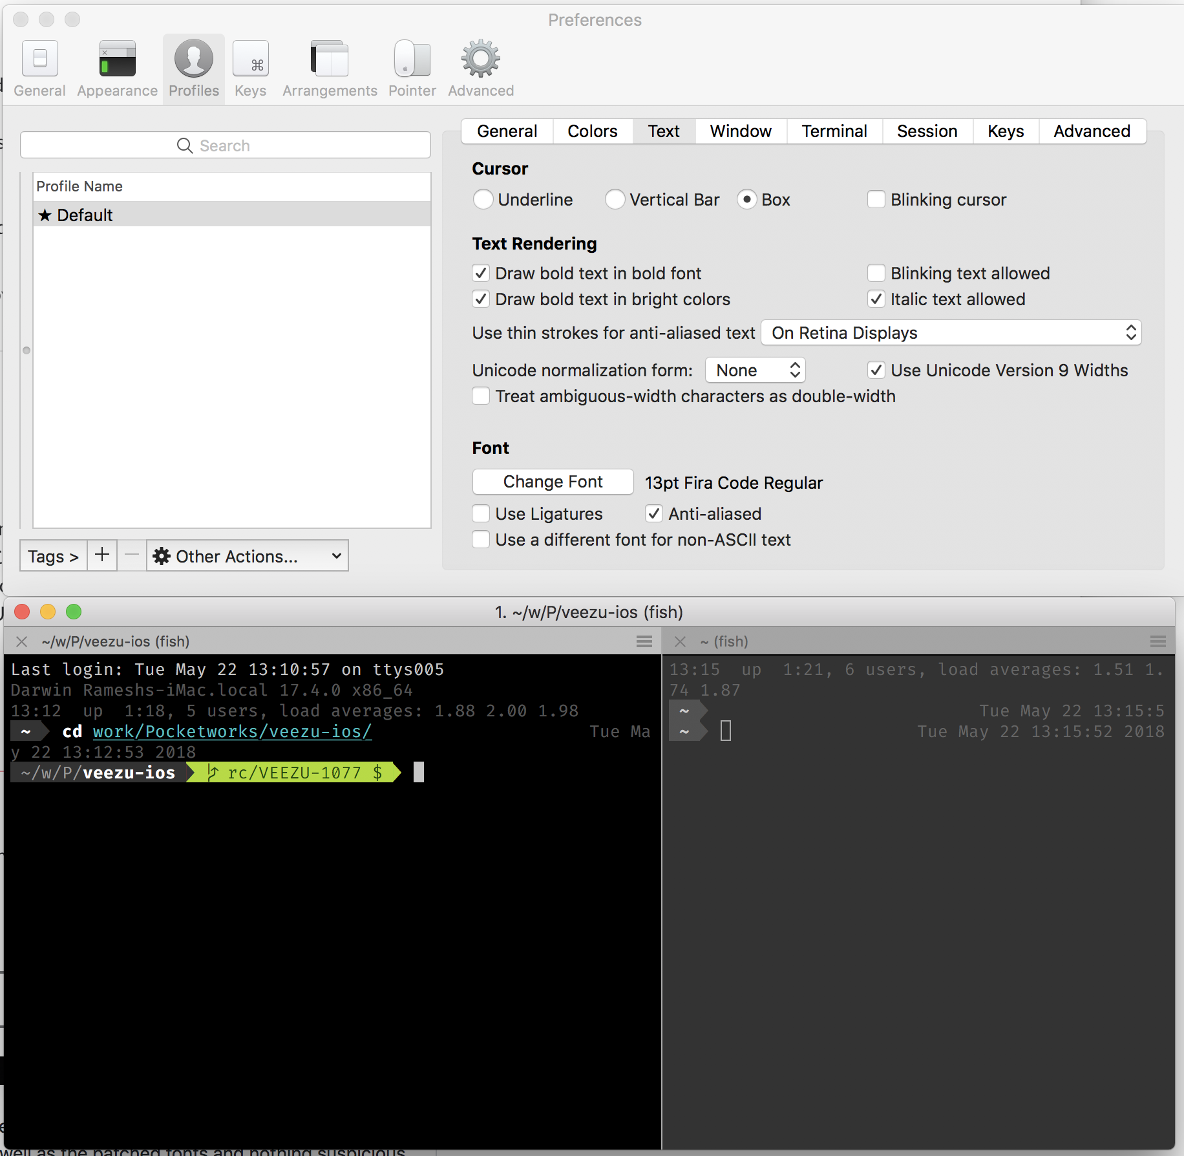The width and height of the screenshot is (1184, 1156).
Task: Click the Change Font button
Action: (553, 482)
